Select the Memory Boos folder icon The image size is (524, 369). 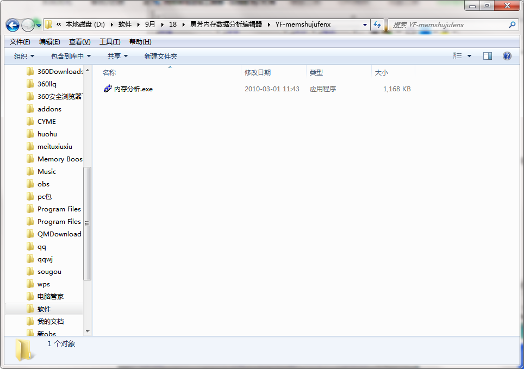[31, 159]
